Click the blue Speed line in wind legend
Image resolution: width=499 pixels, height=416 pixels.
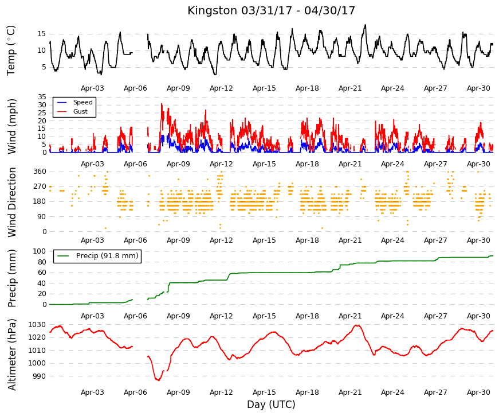tap(62, 103)
